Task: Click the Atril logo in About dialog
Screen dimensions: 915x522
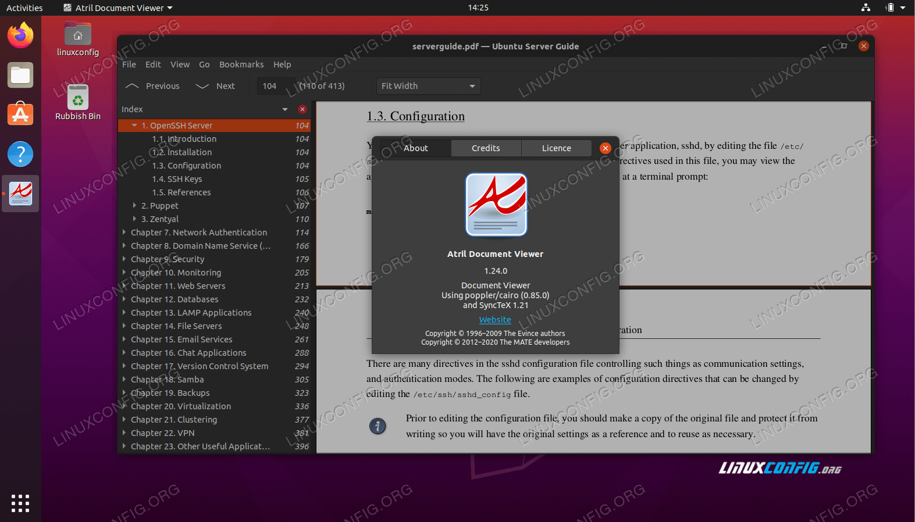Action: [x=496, y=205]
